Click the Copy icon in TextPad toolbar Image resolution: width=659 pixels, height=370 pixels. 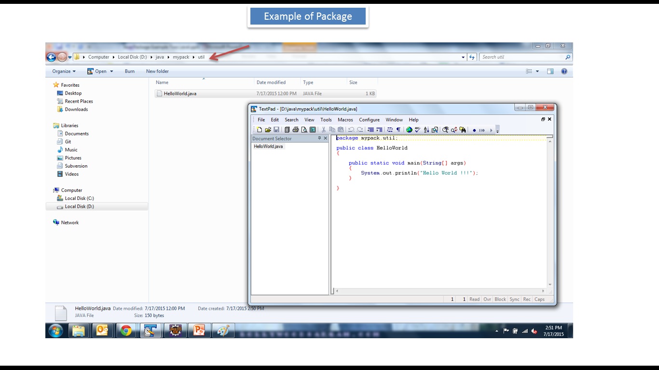pyautogui.click(x=332, y=130)
